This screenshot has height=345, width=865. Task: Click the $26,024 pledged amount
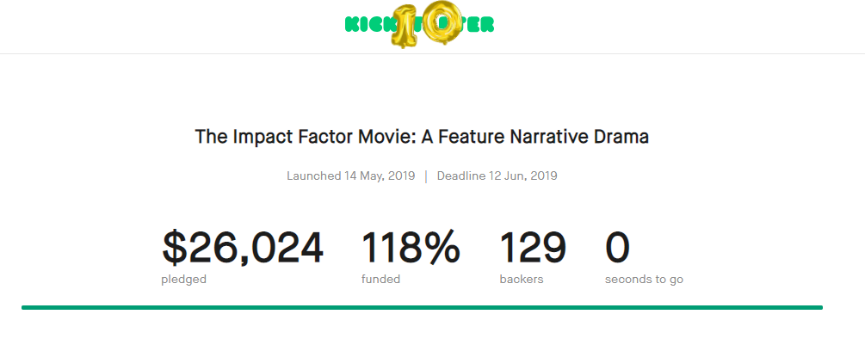(x=242, y=248)
